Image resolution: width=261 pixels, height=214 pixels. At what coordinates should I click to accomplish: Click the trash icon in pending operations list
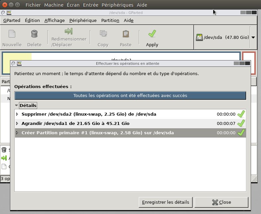tap(4, 150)
